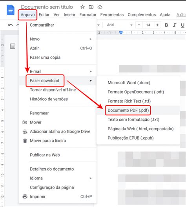
Task: Open the Ver menu
Action: (x=57, y=15)
